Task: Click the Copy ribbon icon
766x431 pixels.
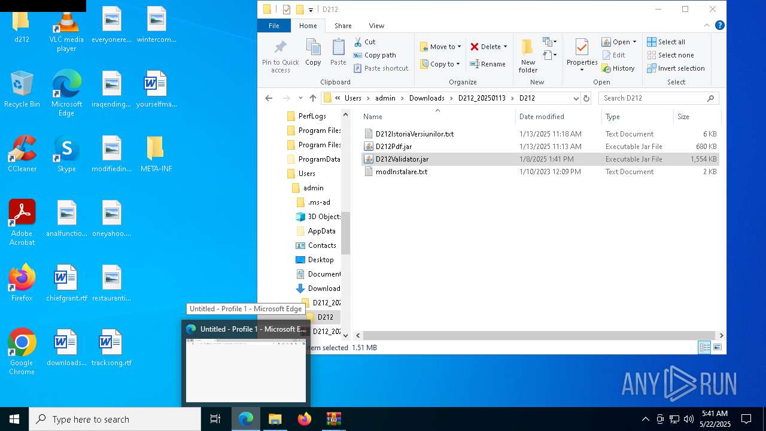Action: (313, 52)
